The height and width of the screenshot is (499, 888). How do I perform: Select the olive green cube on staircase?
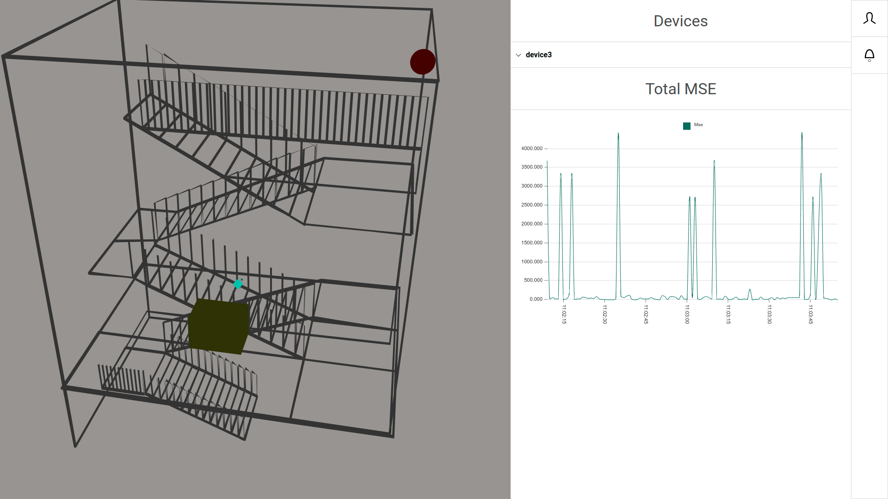point(218,327)
